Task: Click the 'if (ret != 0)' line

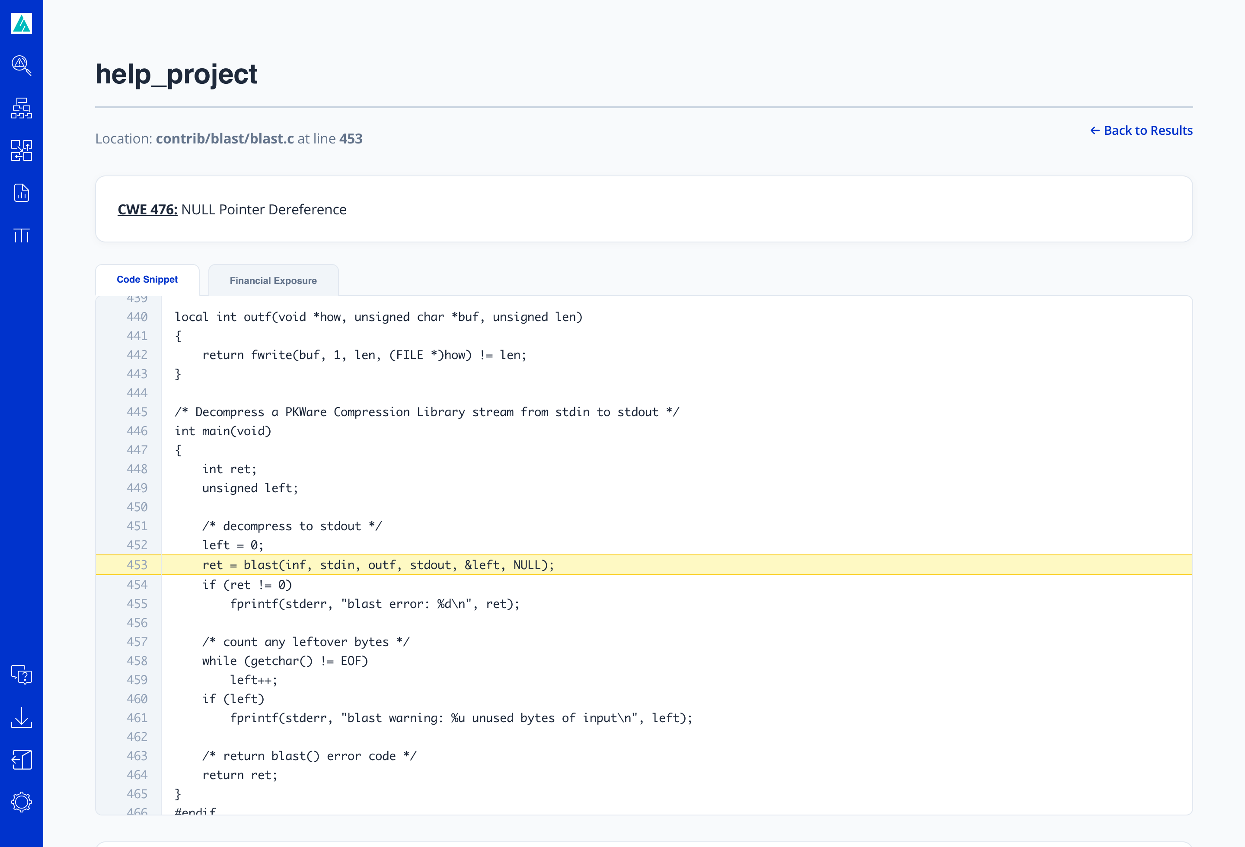Action: click(x=247, y=585)
